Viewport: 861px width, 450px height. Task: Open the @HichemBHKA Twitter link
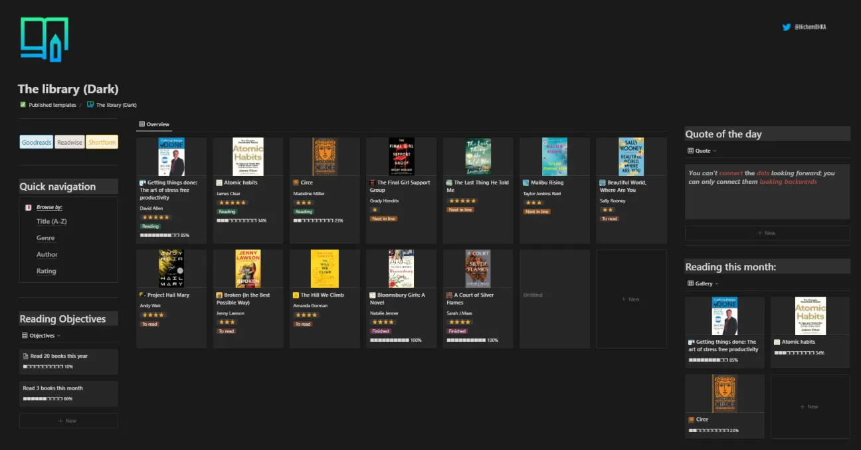point(810,27)
